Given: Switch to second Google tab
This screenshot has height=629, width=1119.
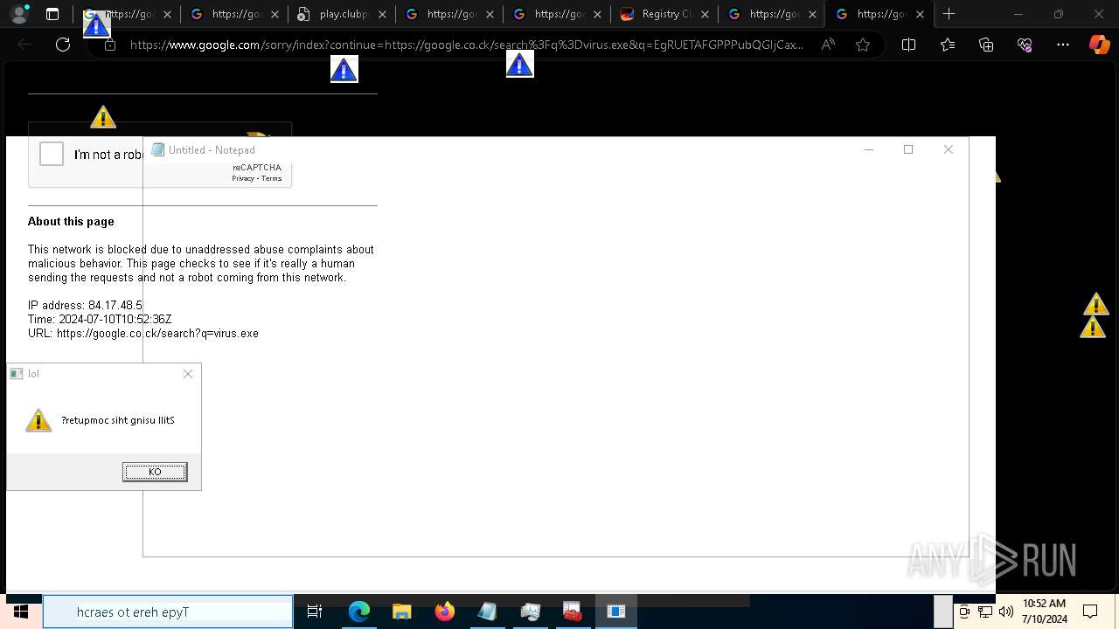Looking at the screenshot, I should [x=233, y=14].
